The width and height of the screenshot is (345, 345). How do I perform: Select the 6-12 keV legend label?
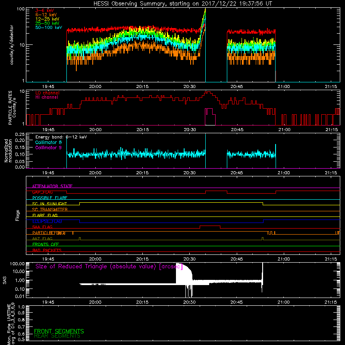[46, 15]
